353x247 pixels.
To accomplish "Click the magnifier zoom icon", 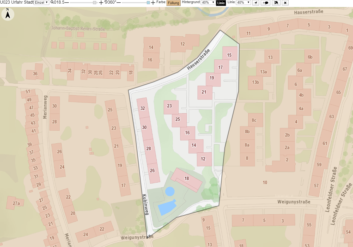I will 52,2.
